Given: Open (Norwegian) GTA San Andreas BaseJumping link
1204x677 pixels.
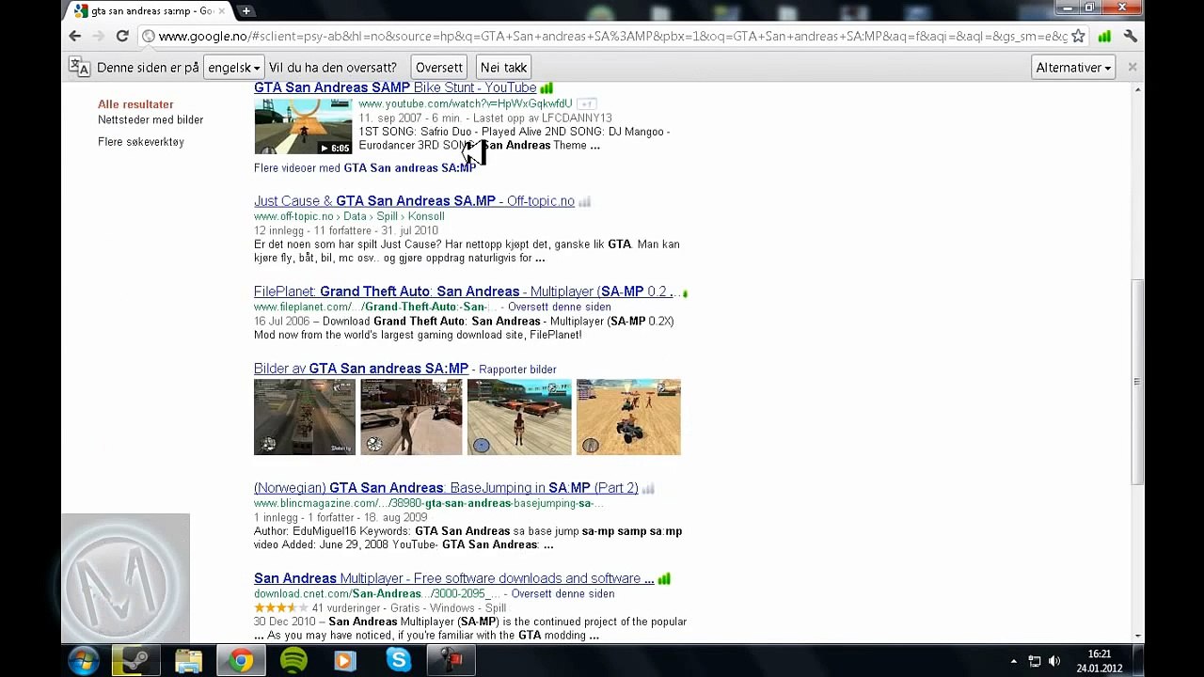Looking at the screenshot, I should coord(446,488).
